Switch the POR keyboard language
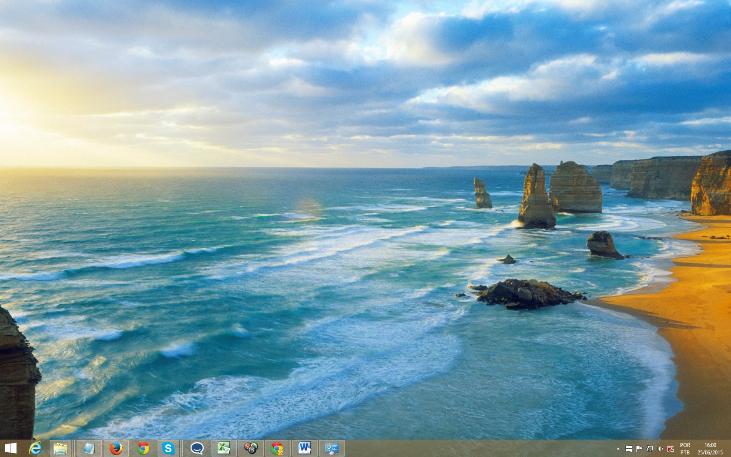The image size is (731, 457). tap(685, 448)
